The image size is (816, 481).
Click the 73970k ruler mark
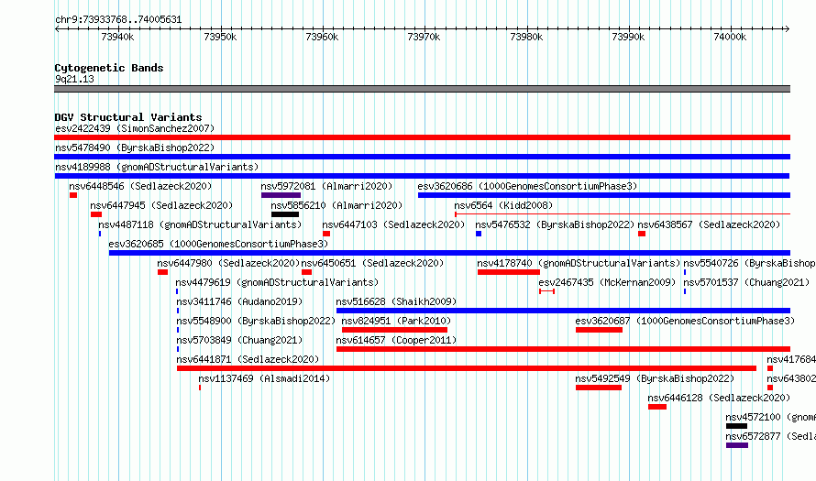coord(425,37)
